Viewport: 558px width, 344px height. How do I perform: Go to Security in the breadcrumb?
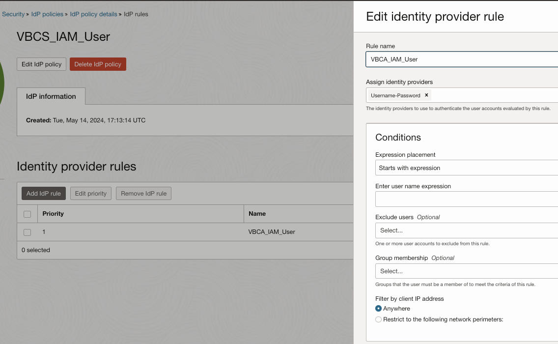13,14
